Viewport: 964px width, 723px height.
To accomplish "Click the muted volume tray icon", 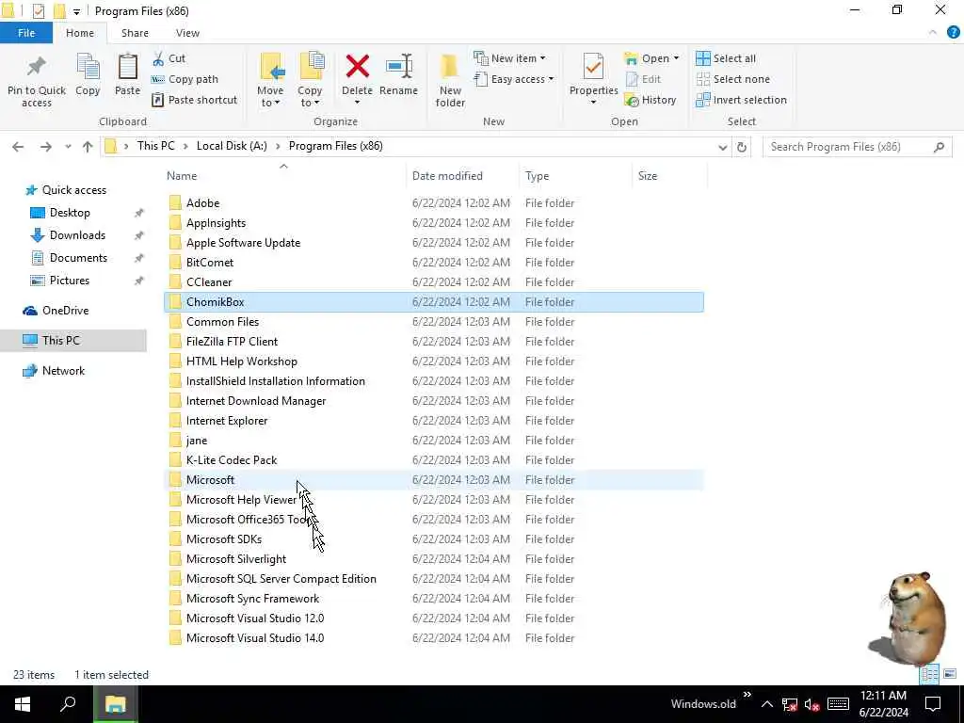I will (x=811, y=704).
